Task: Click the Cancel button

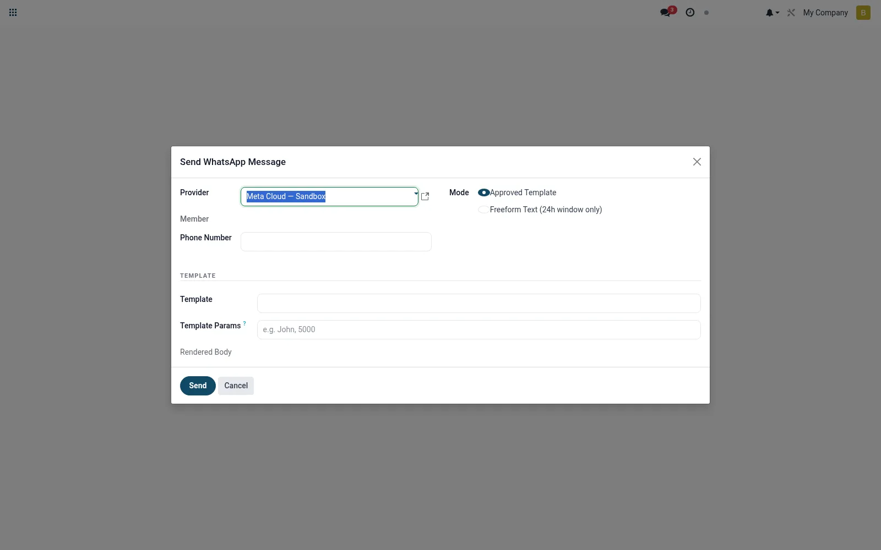Action: tap(236, 386)
